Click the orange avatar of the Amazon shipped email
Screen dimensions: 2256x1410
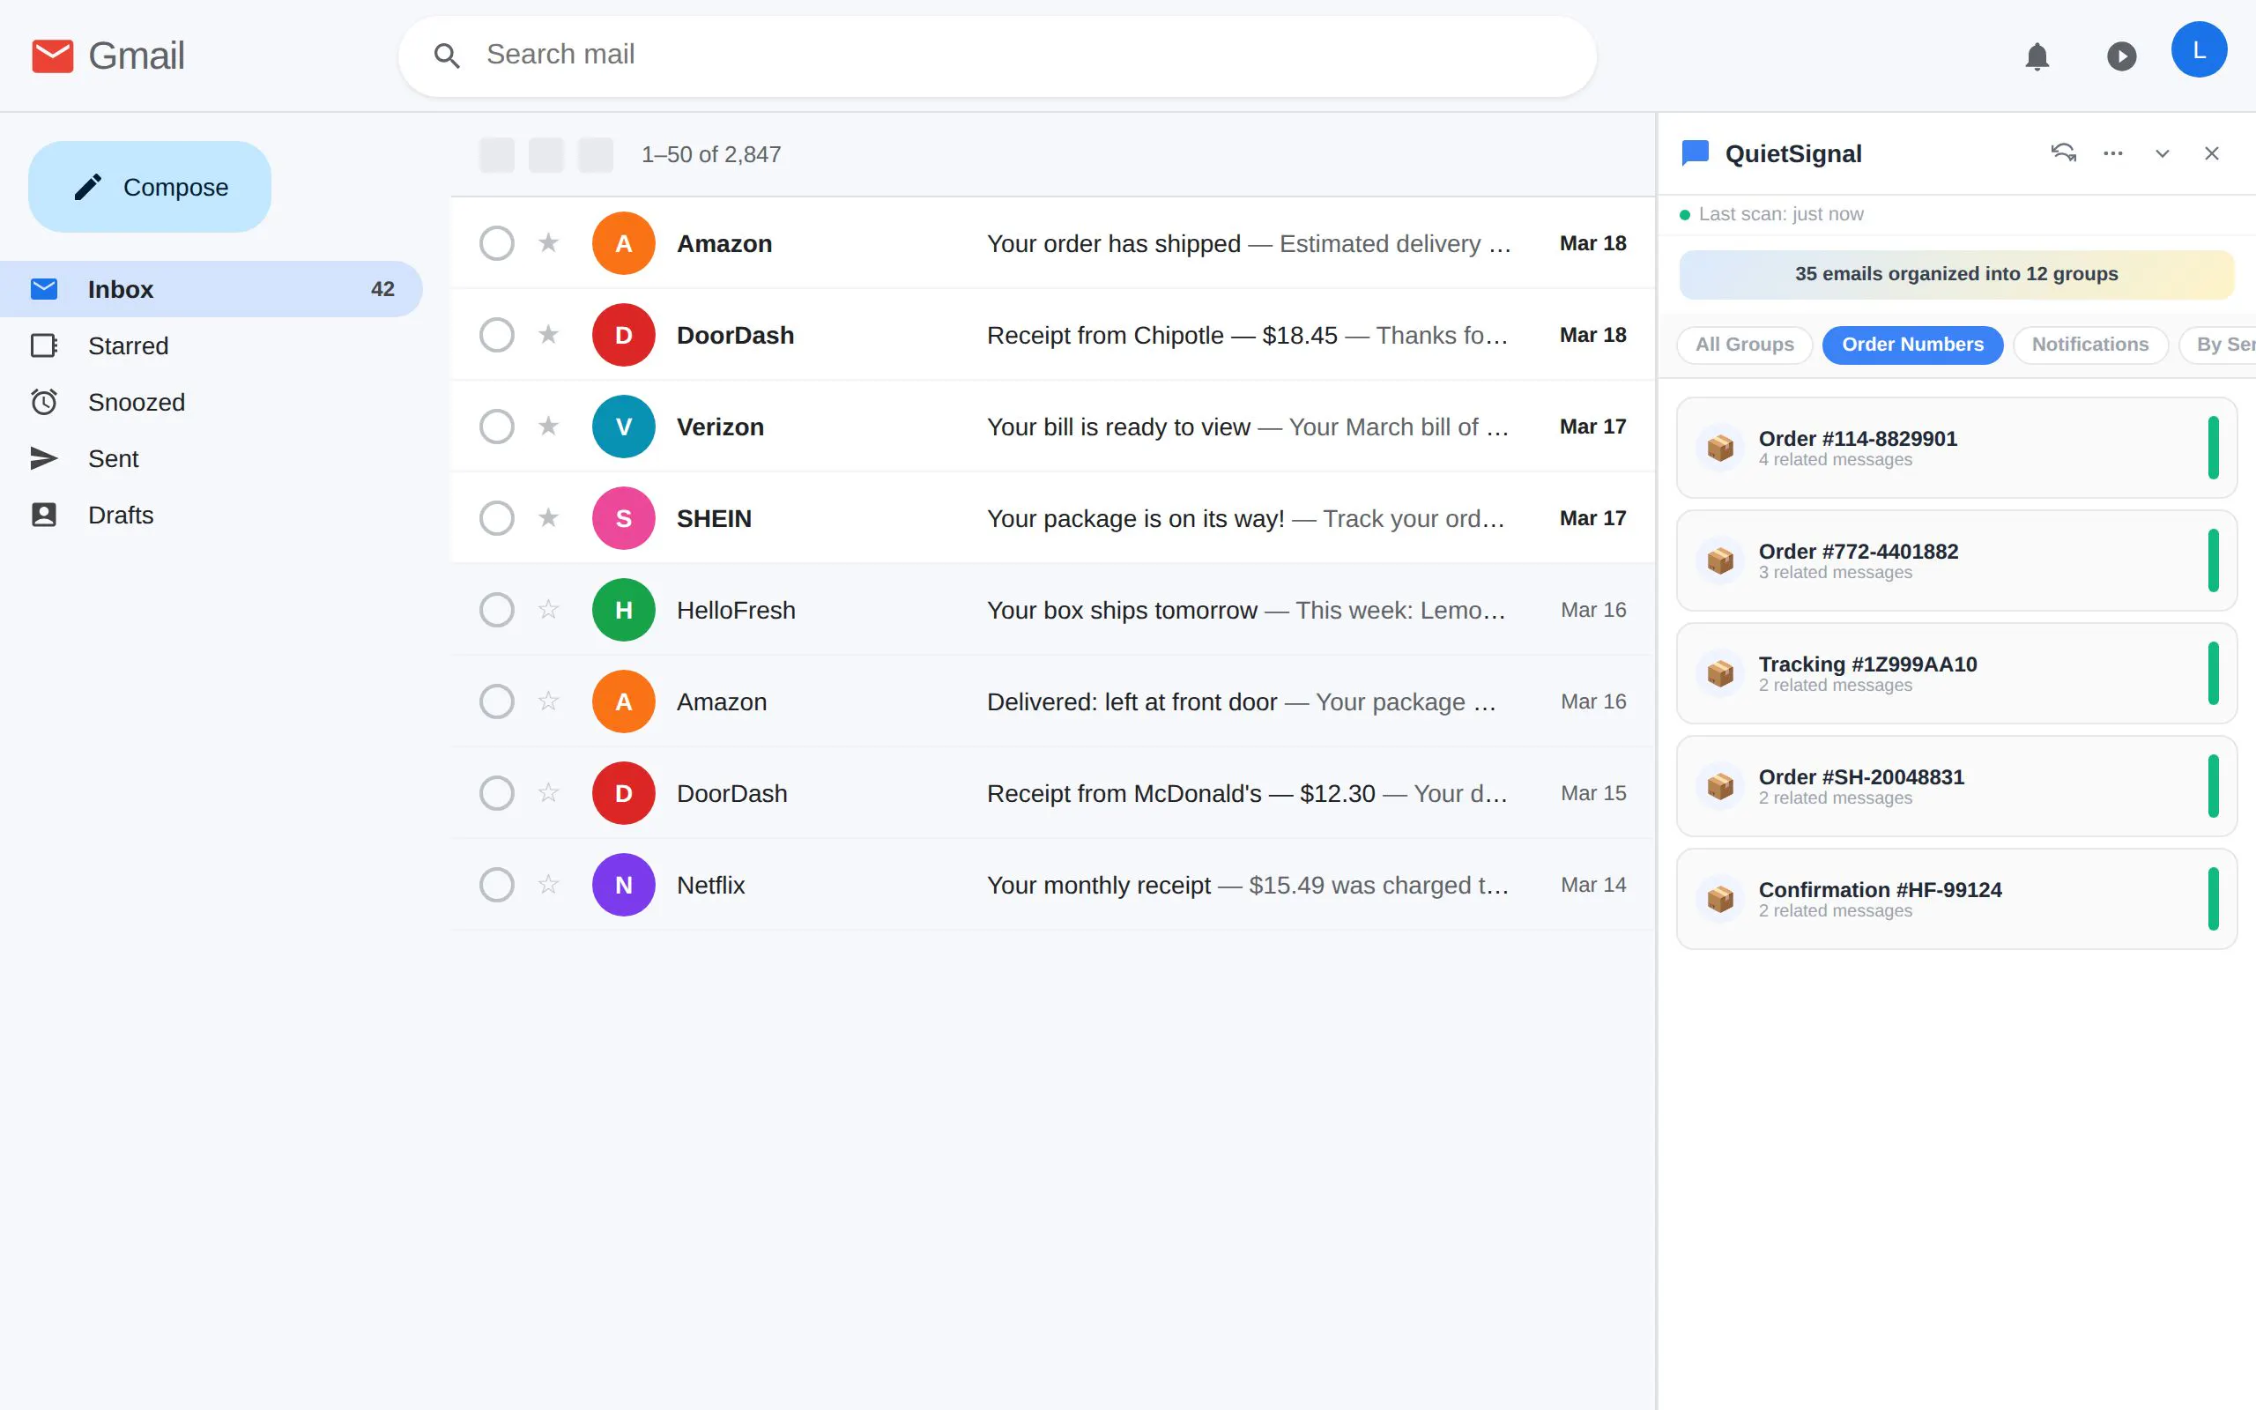pos(624,243)
